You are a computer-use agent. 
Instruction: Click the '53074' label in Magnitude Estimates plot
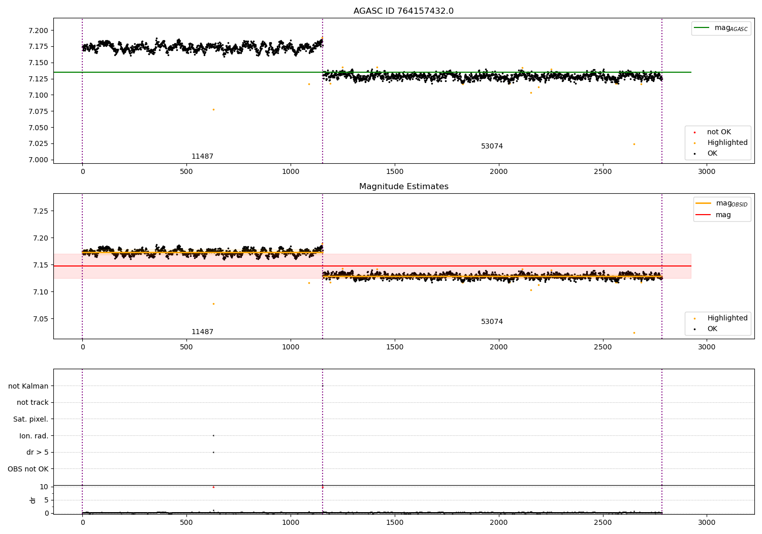point(492,321)
